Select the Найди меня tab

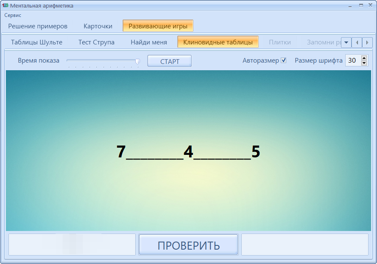[149, 42]
